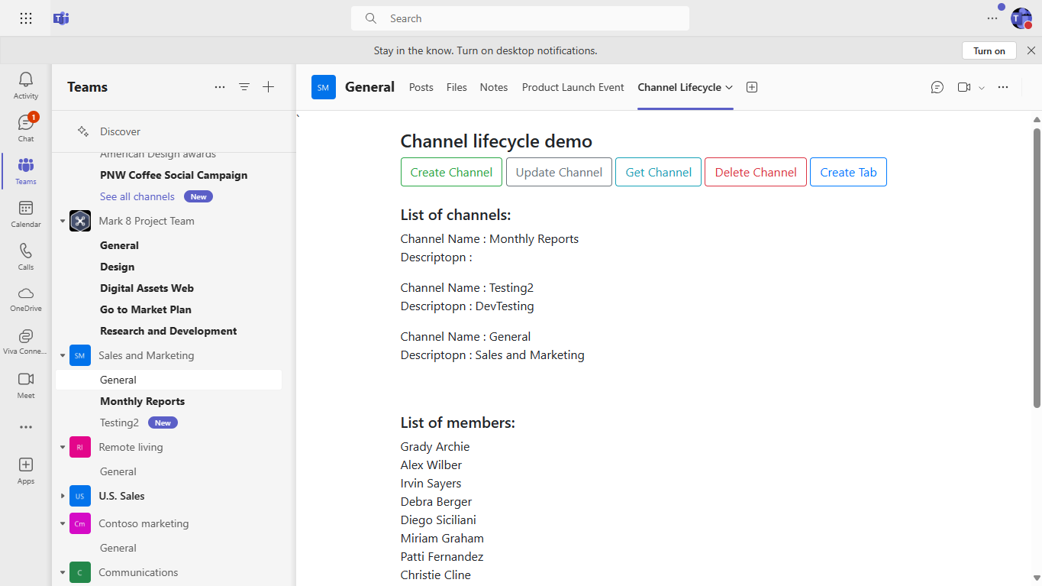Open the Channel Lifecycle tab dropdown chevron

[x=729, y=87]
